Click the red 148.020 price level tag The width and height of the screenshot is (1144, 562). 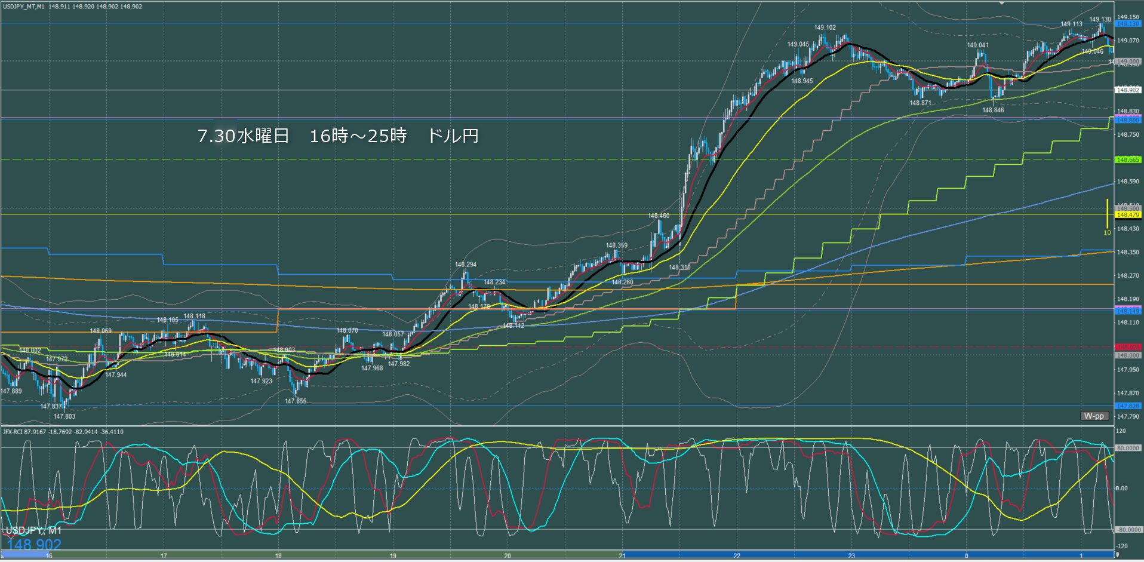pyautogui.click(x=1128, y=347)
